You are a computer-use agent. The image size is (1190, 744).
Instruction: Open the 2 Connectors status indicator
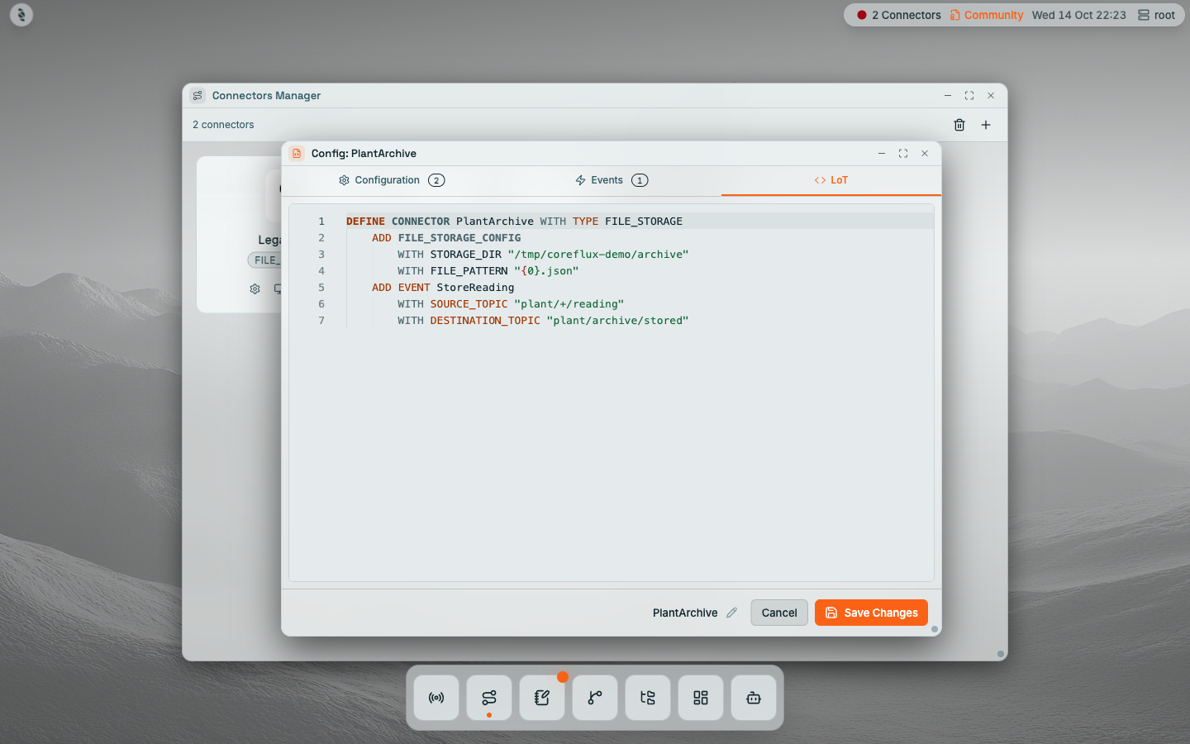pos(899,15)
